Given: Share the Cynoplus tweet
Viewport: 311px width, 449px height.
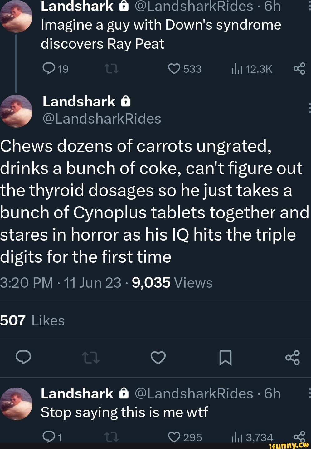Looking at the screenshot, I should (x=293, y=358).
